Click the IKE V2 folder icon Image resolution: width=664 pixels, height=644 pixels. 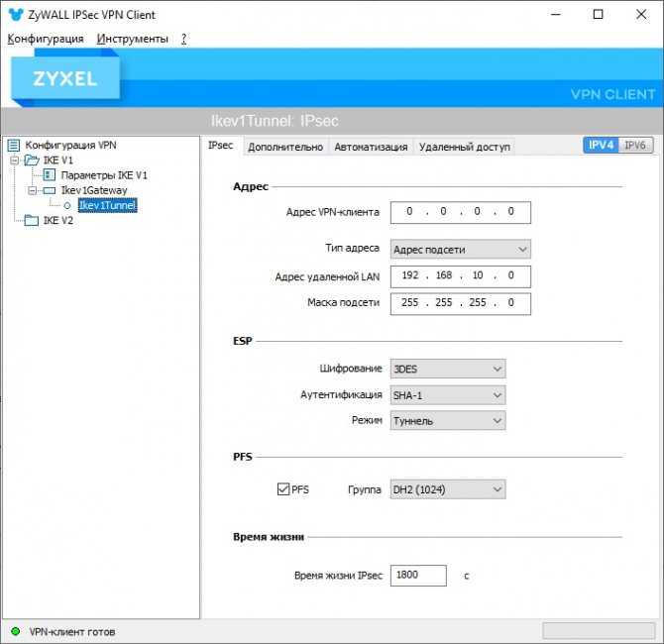[x=31, y=220]
